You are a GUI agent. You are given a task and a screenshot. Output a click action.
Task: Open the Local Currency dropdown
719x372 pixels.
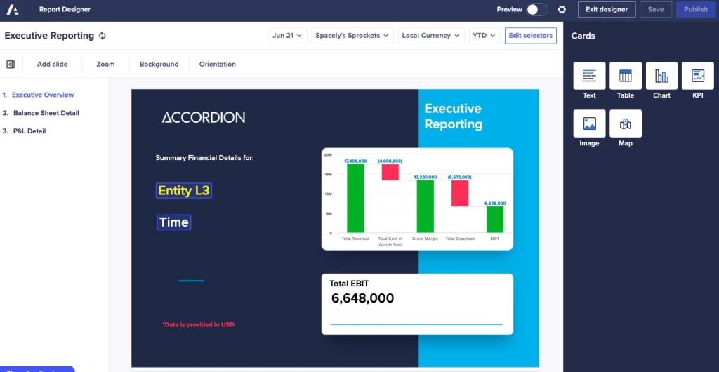pyautogui.click(x=431, y=36)
